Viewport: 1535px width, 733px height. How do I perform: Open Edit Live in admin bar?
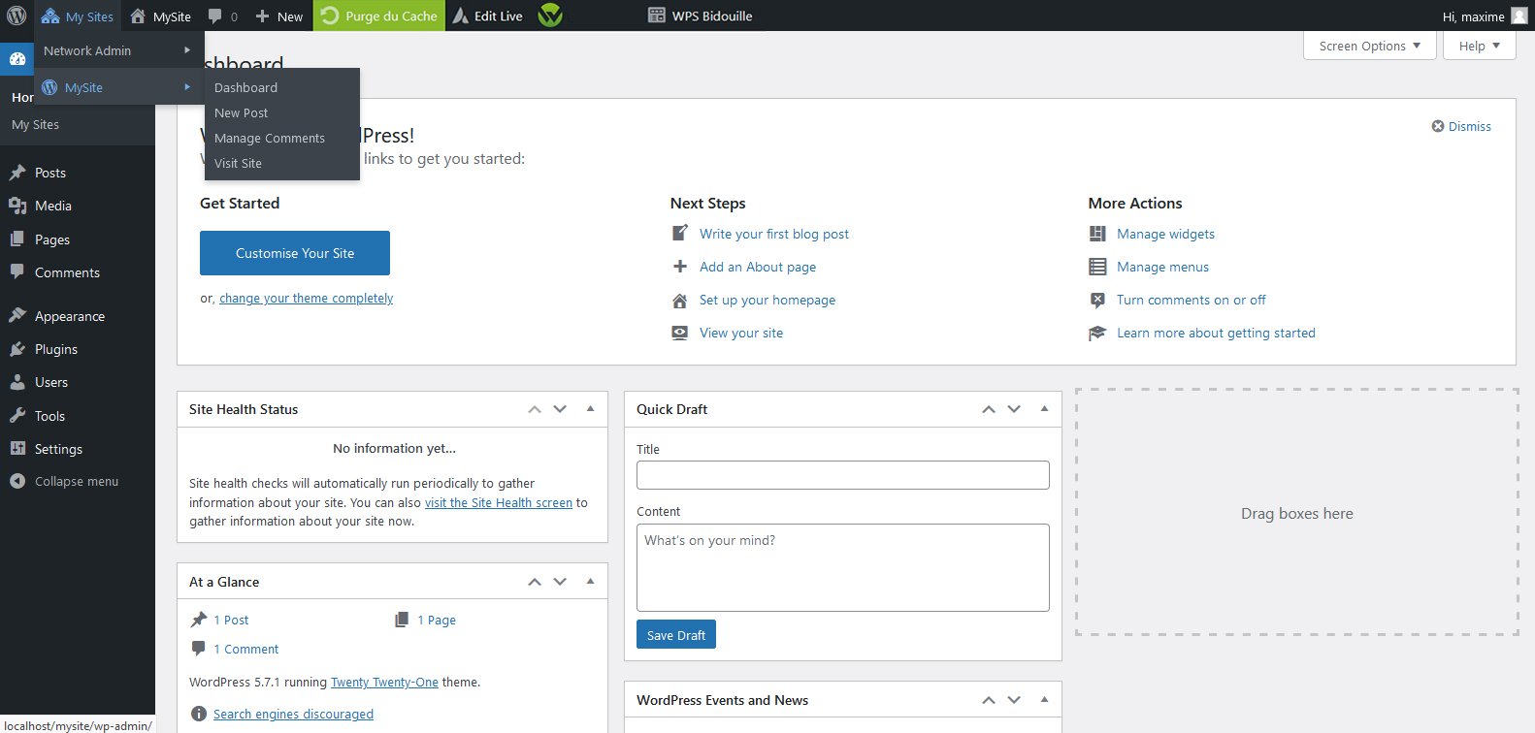487,16
